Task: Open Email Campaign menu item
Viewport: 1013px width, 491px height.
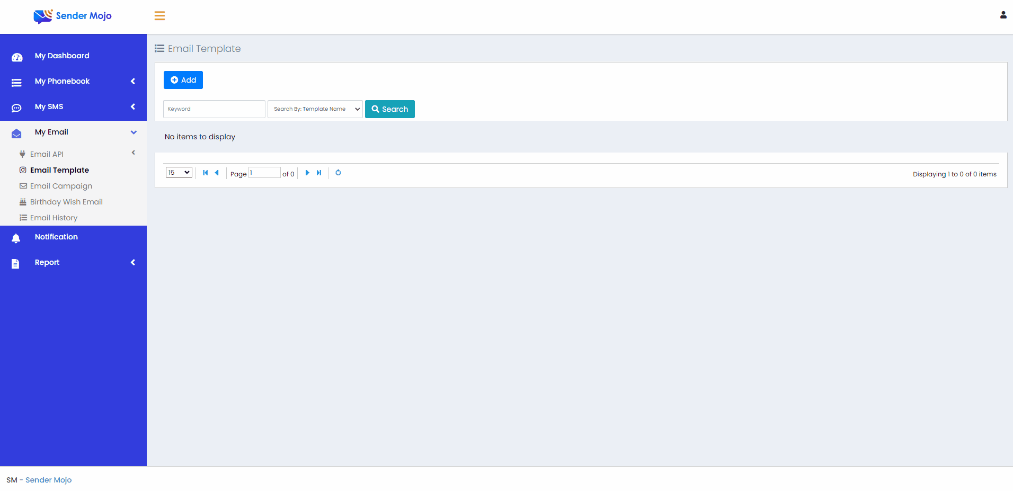Action: coord(61,186)
